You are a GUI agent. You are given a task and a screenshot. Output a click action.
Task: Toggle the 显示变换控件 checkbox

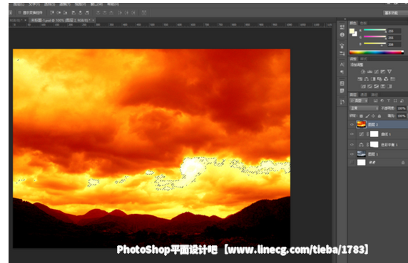(19, 13)
